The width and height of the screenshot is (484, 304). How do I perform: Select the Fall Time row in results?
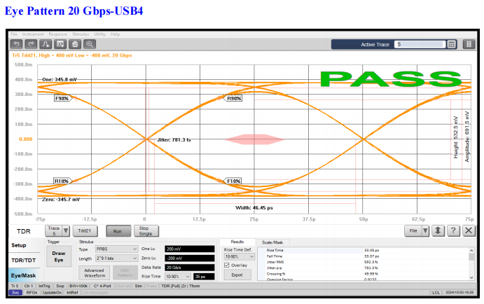click(x=363, y=256)
